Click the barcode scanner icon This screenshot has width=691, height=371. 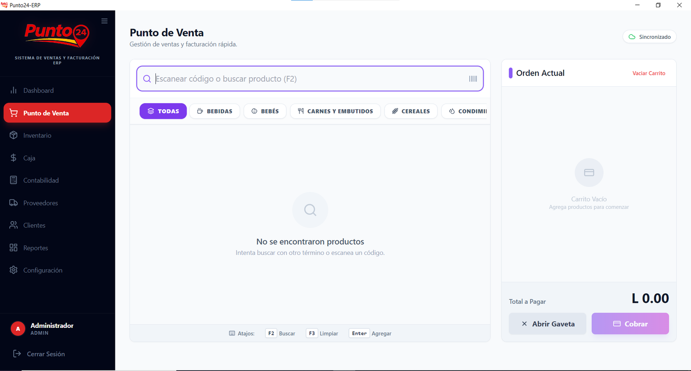tap(473, 79)
